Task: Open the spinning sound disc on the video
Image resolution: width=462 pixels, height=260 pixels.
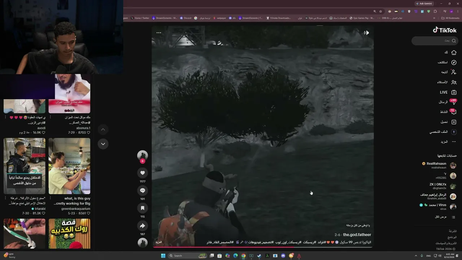Action: pos(143,243)
